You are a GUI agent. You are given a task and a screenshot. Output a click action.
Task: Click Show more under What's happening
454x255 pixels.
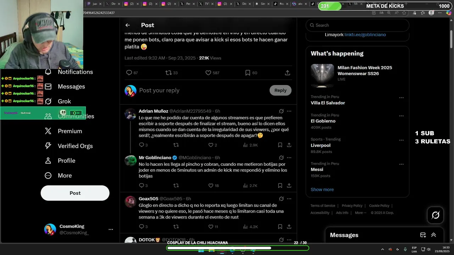click(322, 189)
